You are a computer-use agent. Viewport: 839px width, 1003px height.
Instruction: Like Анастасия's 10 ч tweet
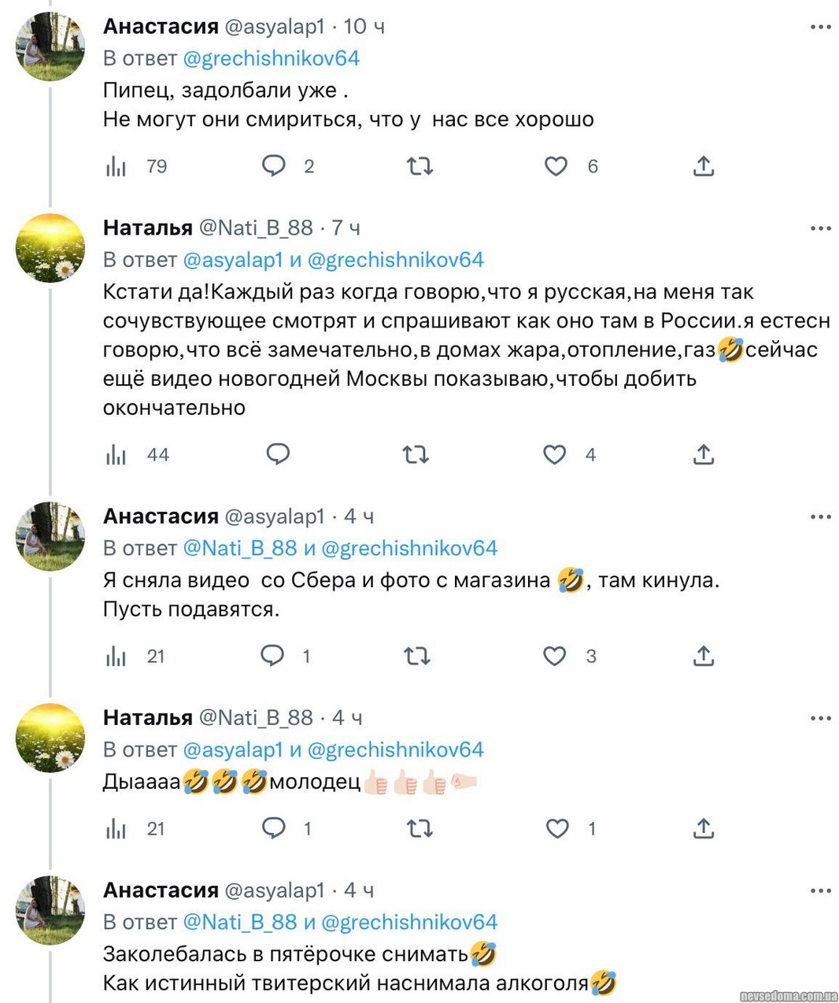tap(556, 166)
